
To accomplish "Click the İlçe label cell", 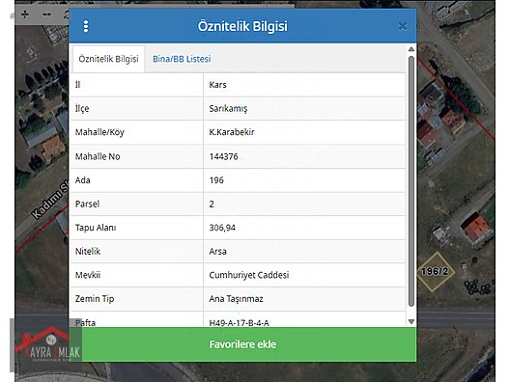I will tap(136, 108).
